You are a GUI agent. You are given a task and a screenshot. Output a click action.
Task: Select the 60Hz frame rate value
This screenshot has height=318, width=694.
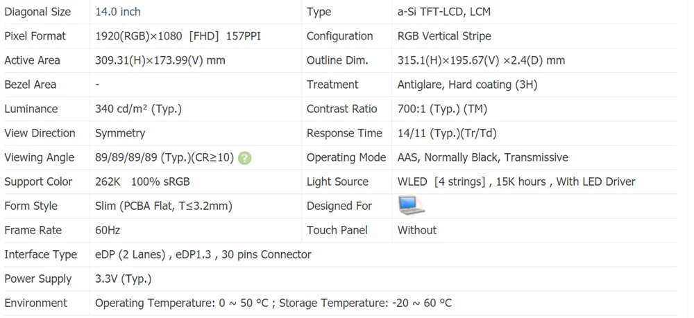(108, 230)
